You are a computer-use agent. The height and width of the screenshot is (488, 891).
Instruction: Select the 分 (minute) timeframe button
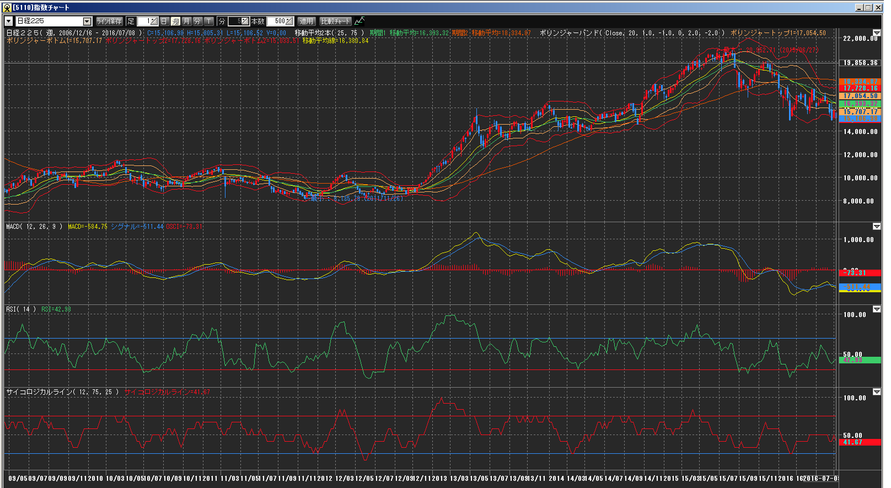point(197,22)
